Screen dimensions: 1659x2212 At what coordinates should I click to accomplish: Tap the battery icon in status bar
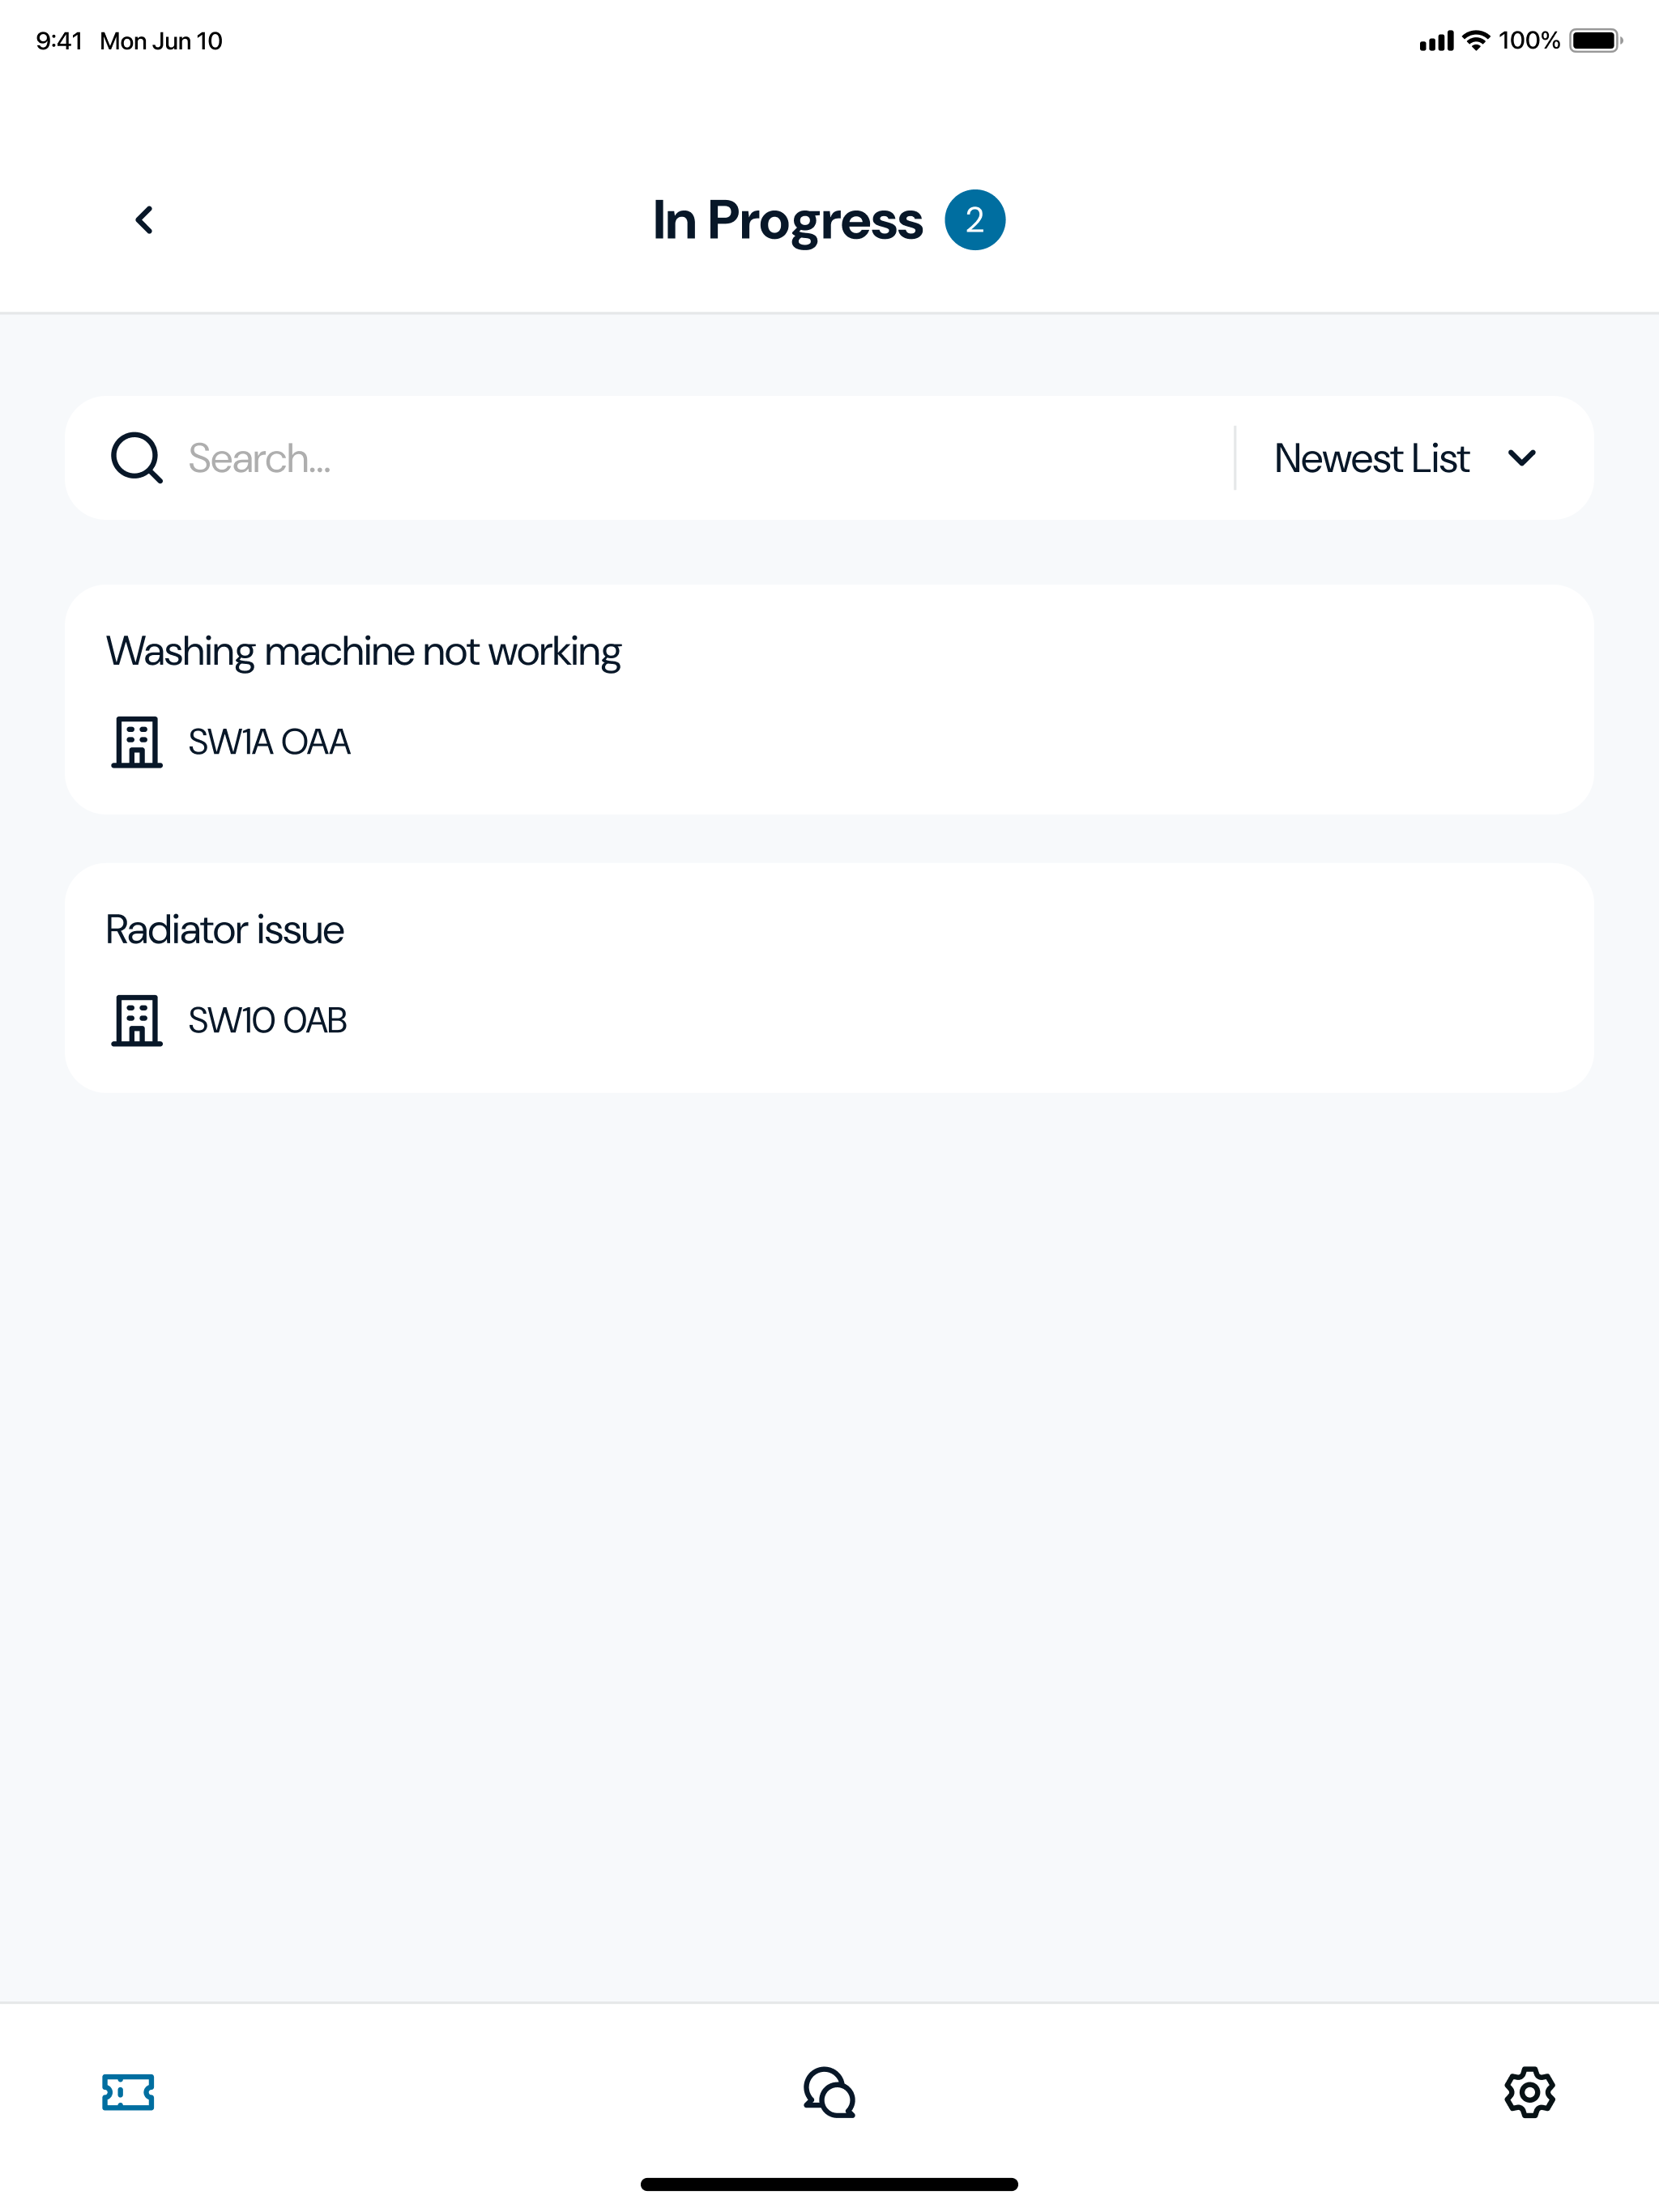click(x=1596, y=40)
